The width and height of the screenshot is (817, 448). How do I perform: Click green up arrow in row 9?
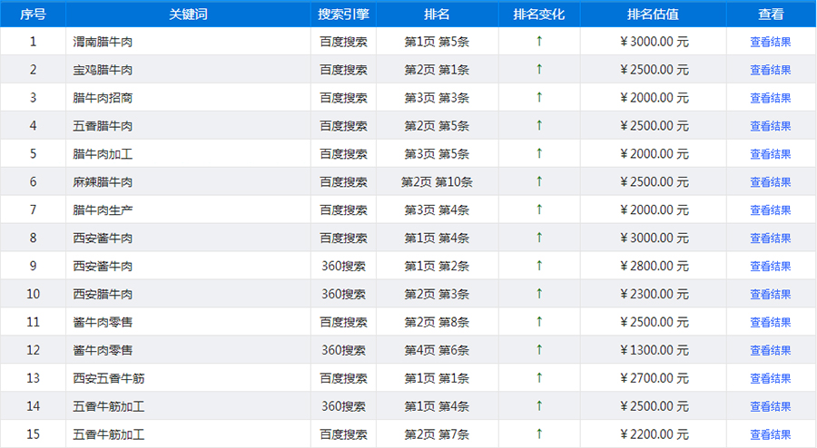pos(539,266)
